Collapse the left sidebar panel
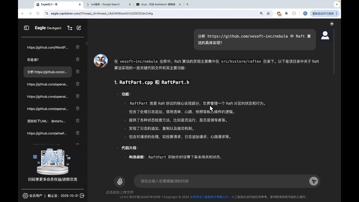359x202 pixels. click(26, 28)
